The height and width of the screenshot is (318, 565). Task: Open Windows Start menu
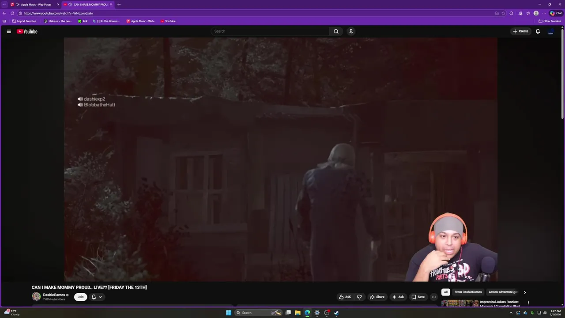[229, 313]
